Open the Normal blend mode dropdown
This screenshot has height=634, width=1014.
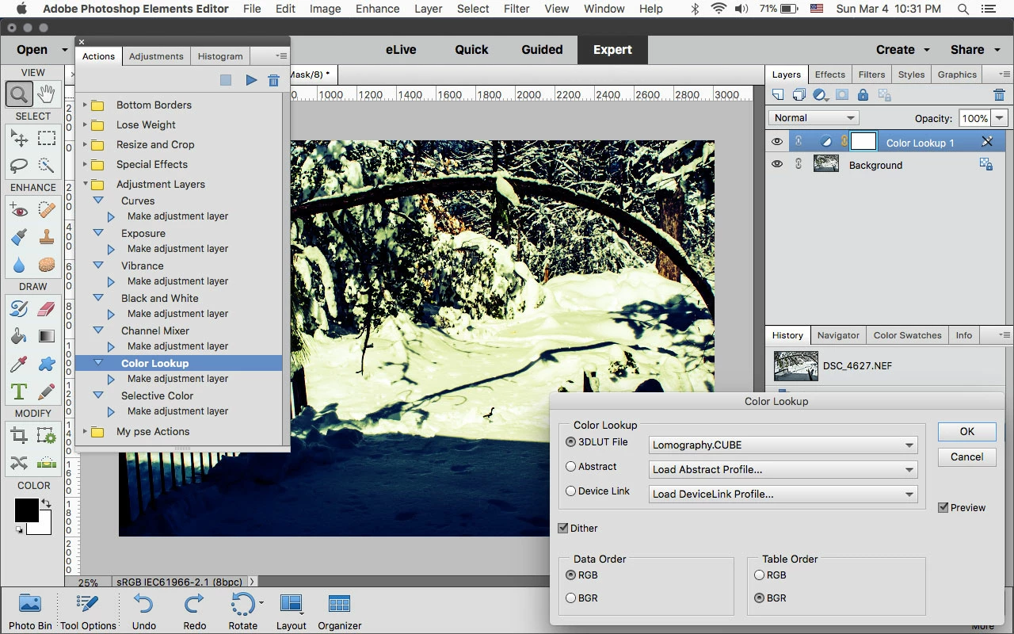coord(814,118)
